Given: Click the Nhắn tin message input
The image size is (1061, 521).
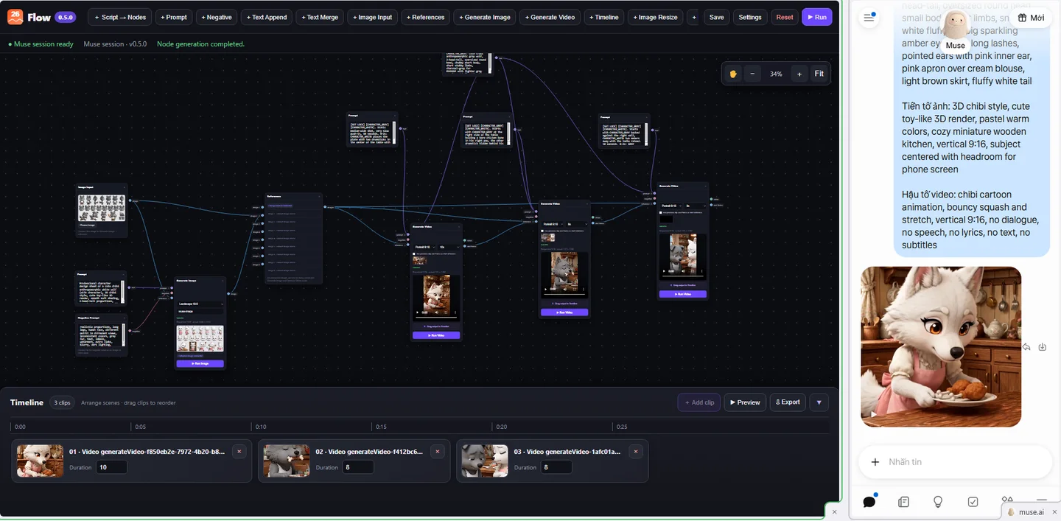Looking at the screenshot, I should (x=956, y=462).
